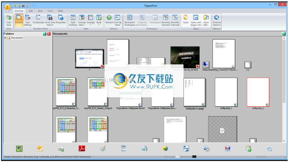The height and width of the screenshot is (162, 288).
Task: Click the people icon in Send To bar
Action: (x=228, y=149)
